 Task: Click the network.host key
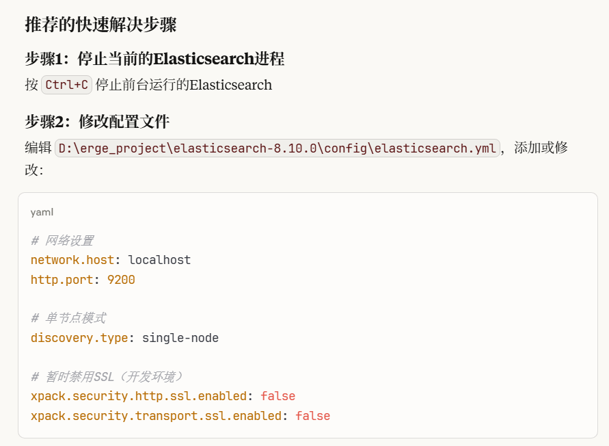click(x=72, y=260)
